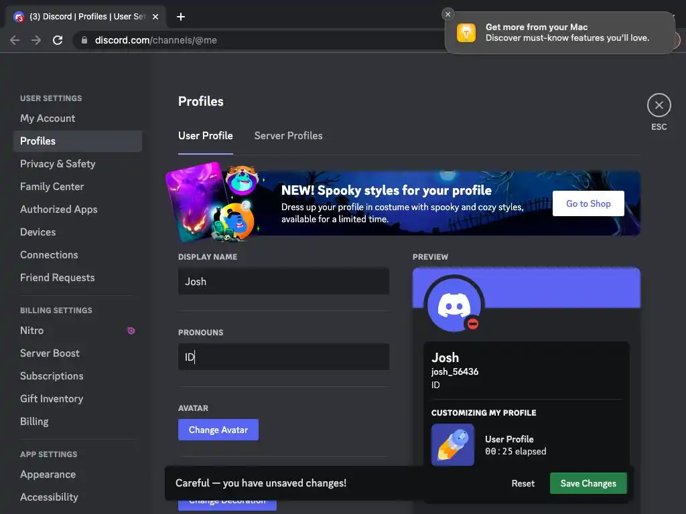Click the NEW! Spooky styles heading
The height and width of the screenshot is (514, 686).
point(387,191)
